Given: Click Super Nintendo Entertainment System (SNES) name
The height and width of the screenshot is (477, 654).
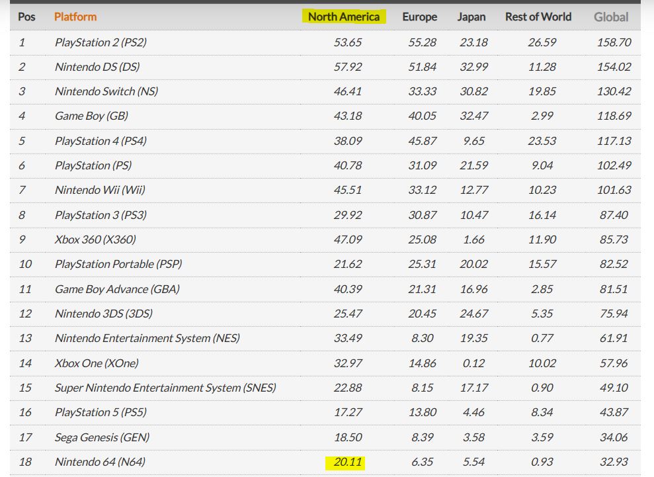Looking at the screenshot, I should coord(165,388).
